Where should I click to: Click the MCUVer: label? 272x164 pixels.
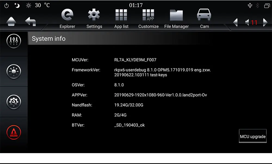click(x=80, y=60)
